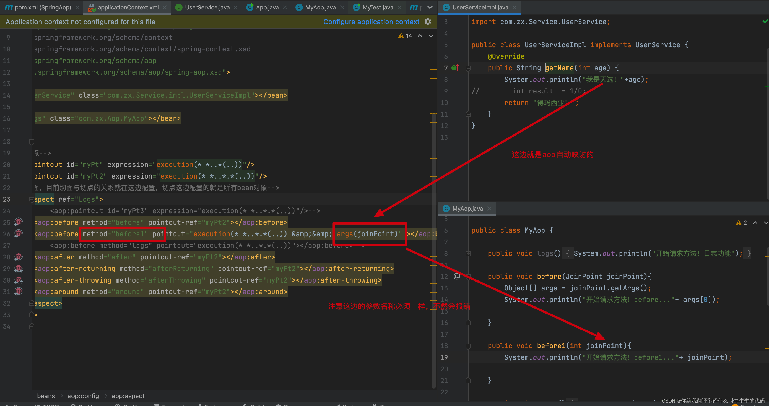The image size is (769, 406).
Task: Click the advice gutter icon on line 31
Action: tap(18, 291)
